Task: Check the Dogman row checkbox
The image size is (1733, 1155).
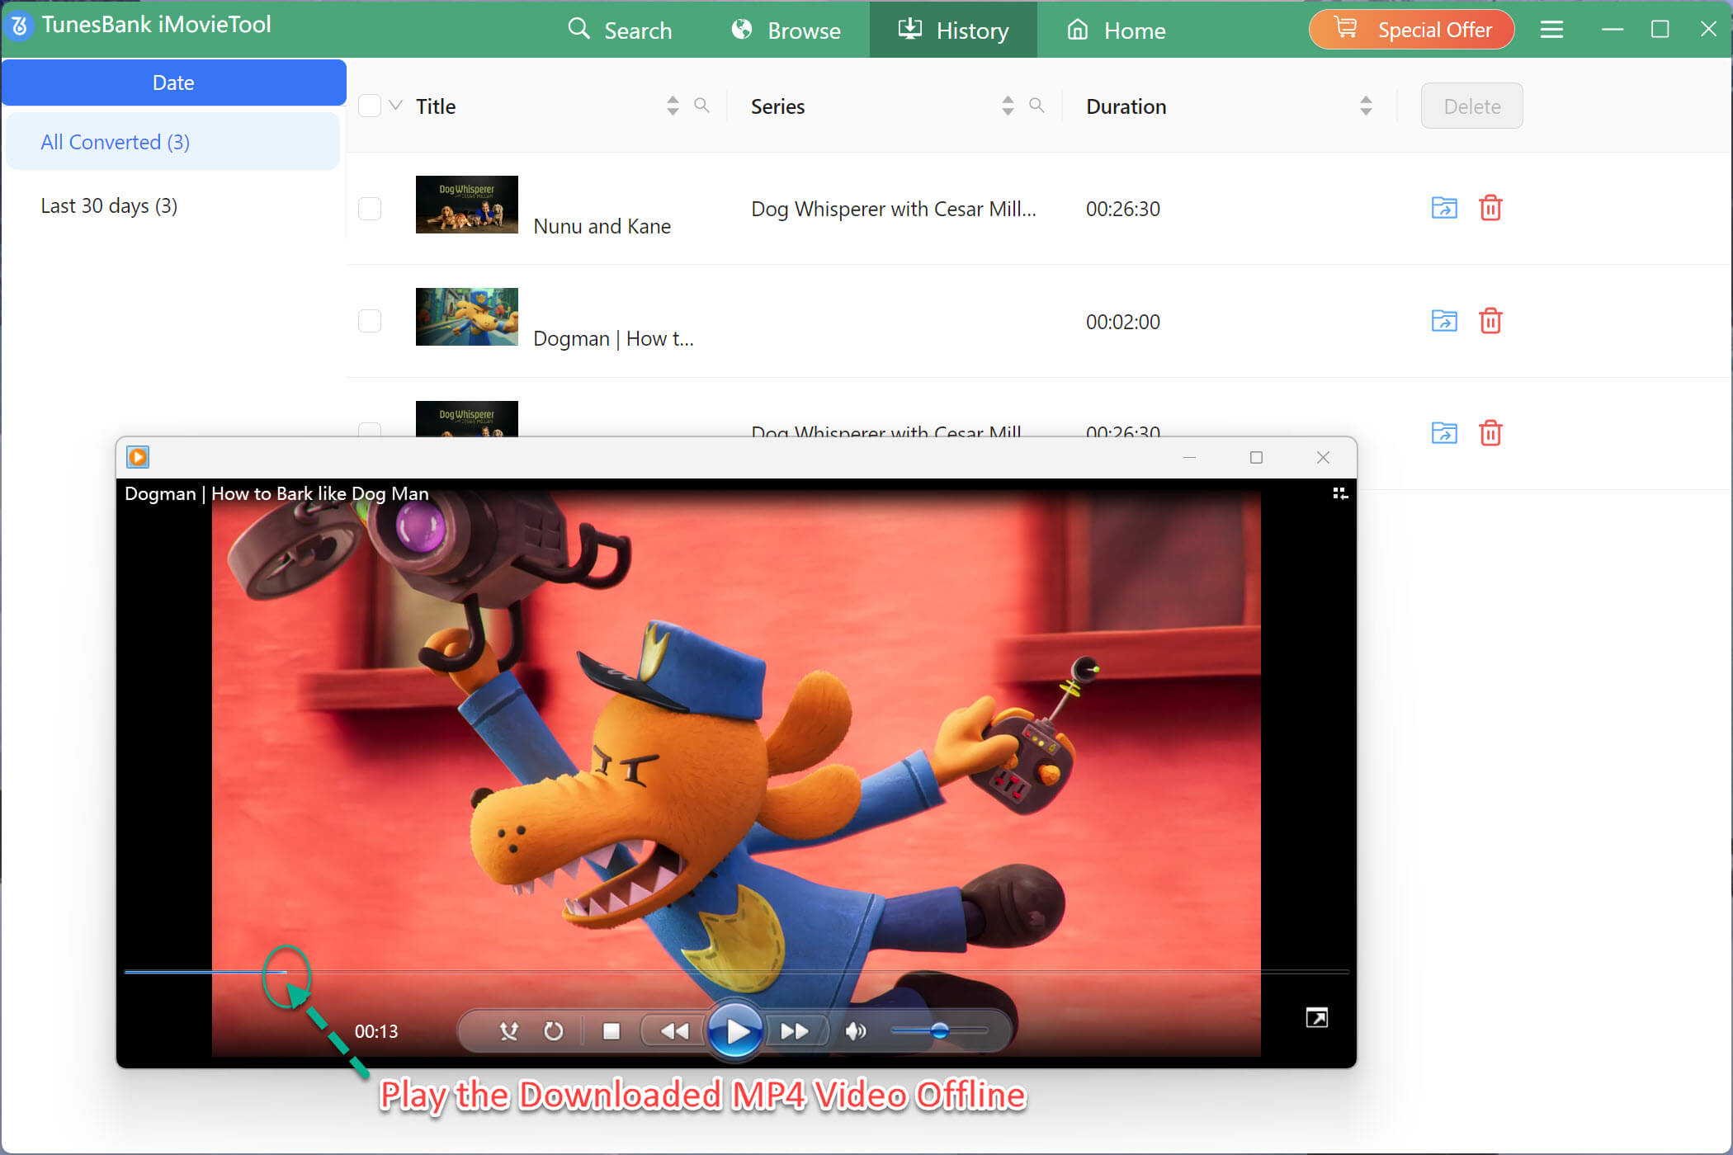Action: click(369, 321)
